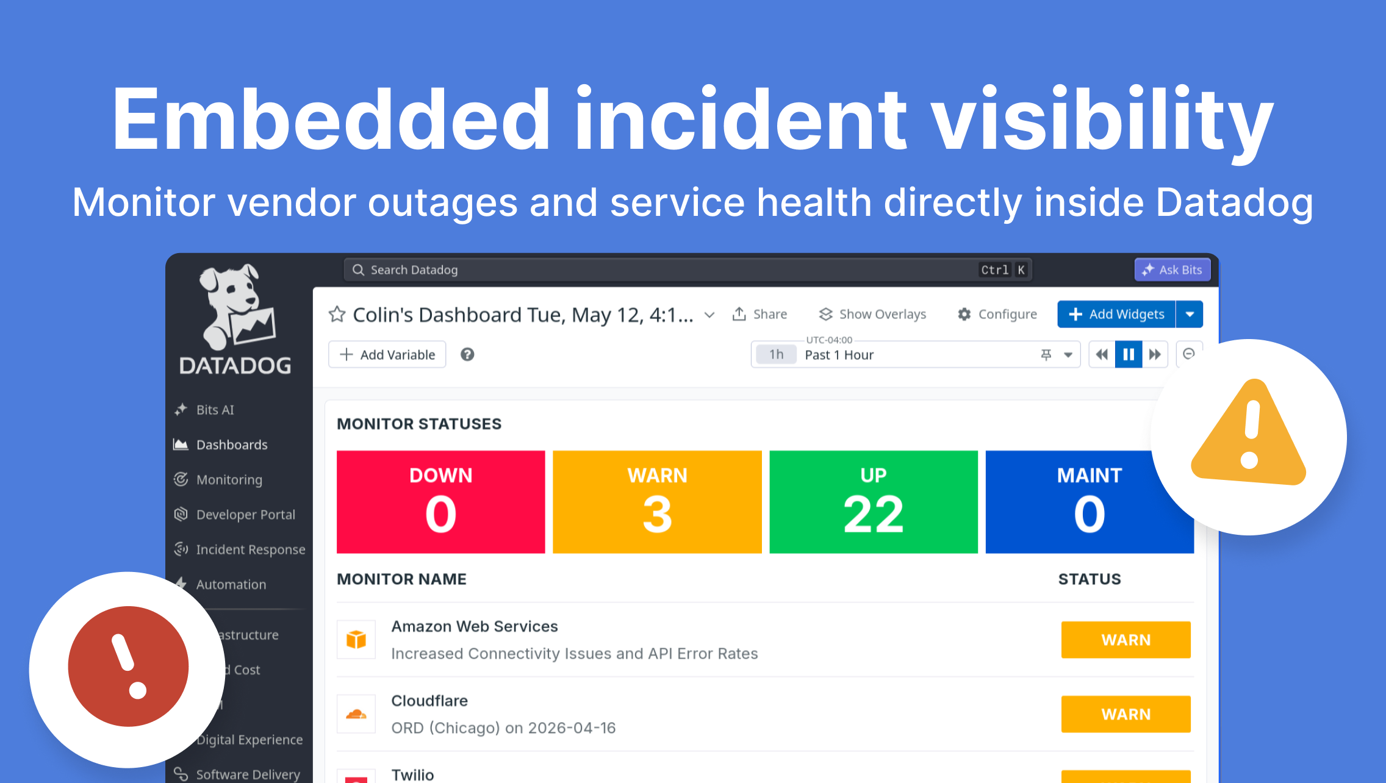Open Cloudflare monitor name
1386x783 pixels.
click(x=429, y=701)
